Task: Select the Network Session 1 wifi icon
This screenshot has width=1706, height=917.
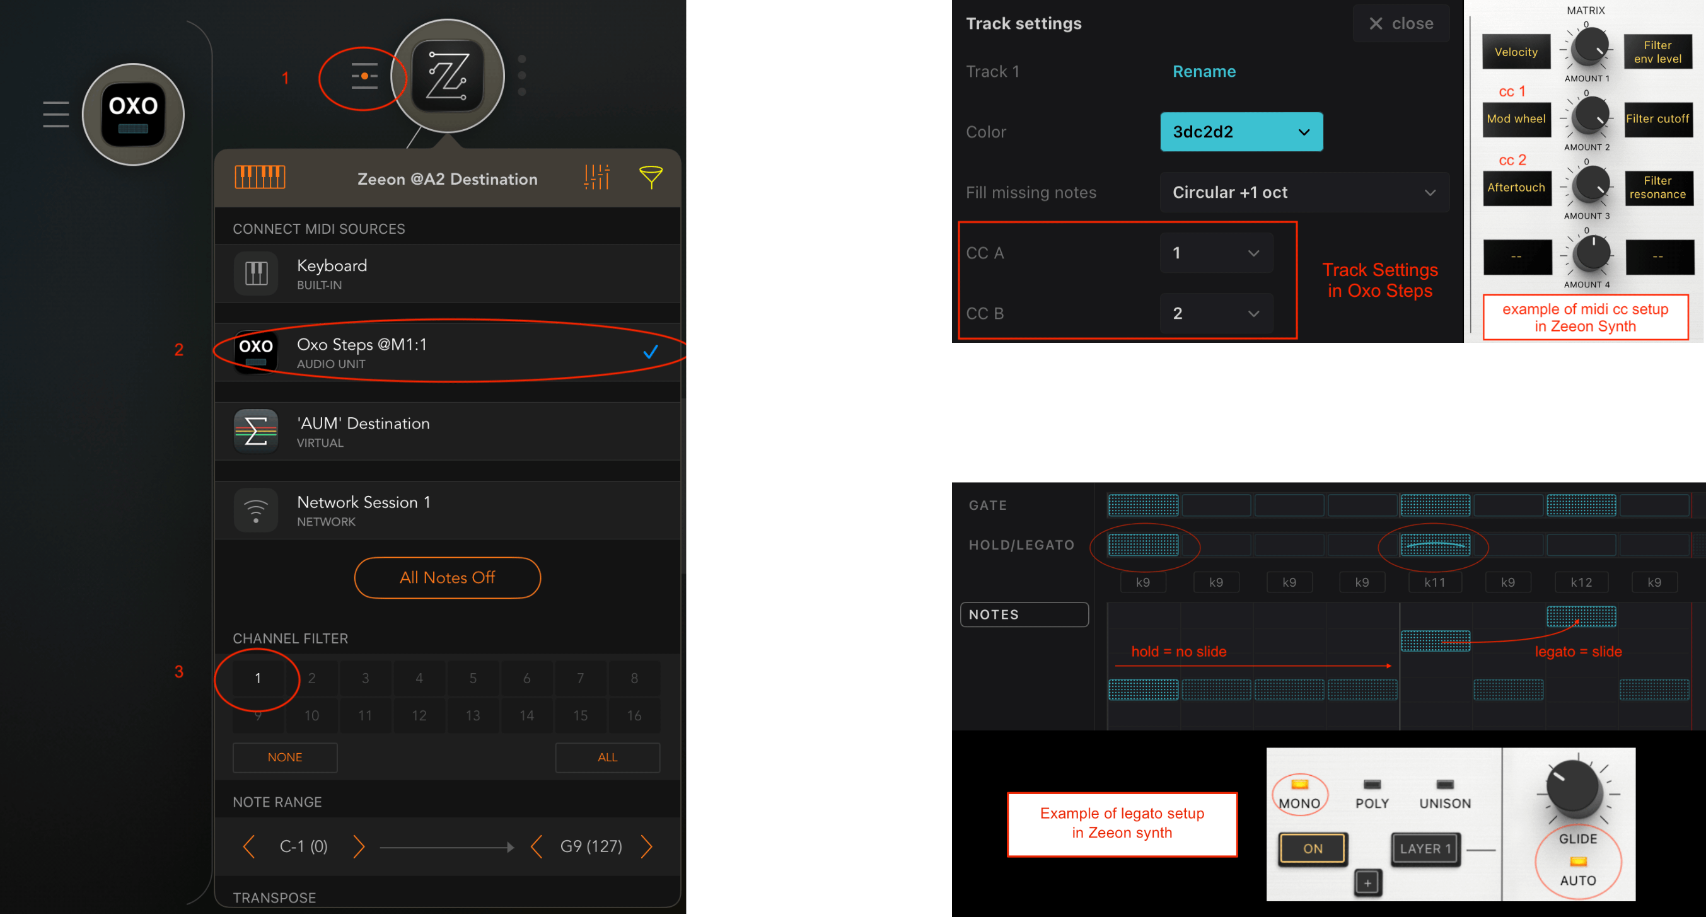Action: pos(257,510)
